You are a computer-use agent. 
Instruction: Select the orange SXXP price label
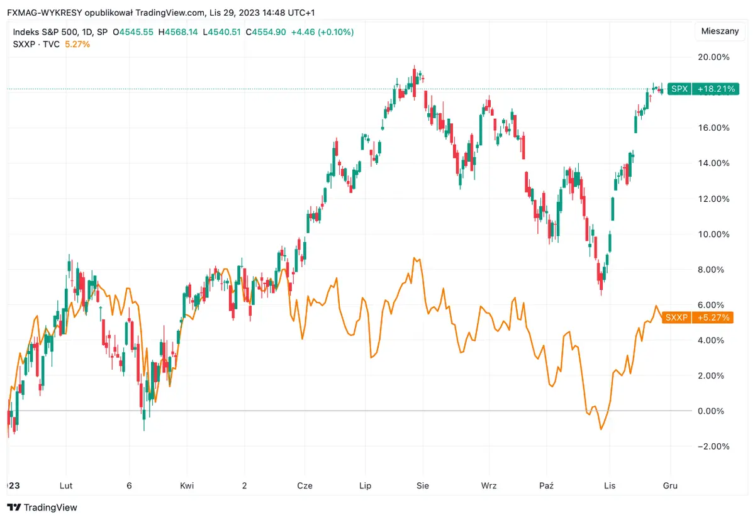[x=677, y=318]
